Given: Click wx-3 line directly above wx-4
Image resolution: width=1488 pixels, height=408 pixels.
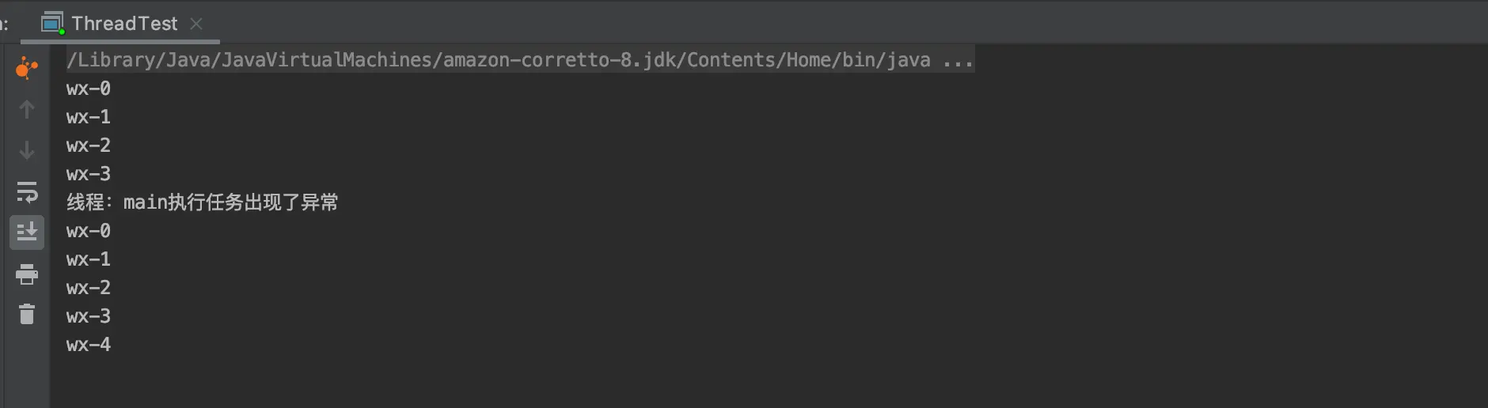Looking at the screenshot, I should (89, 316).
